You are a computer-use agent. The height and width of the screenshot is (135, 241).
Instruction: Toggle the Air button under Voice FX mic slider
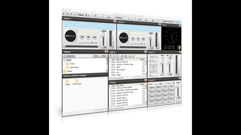168,74
